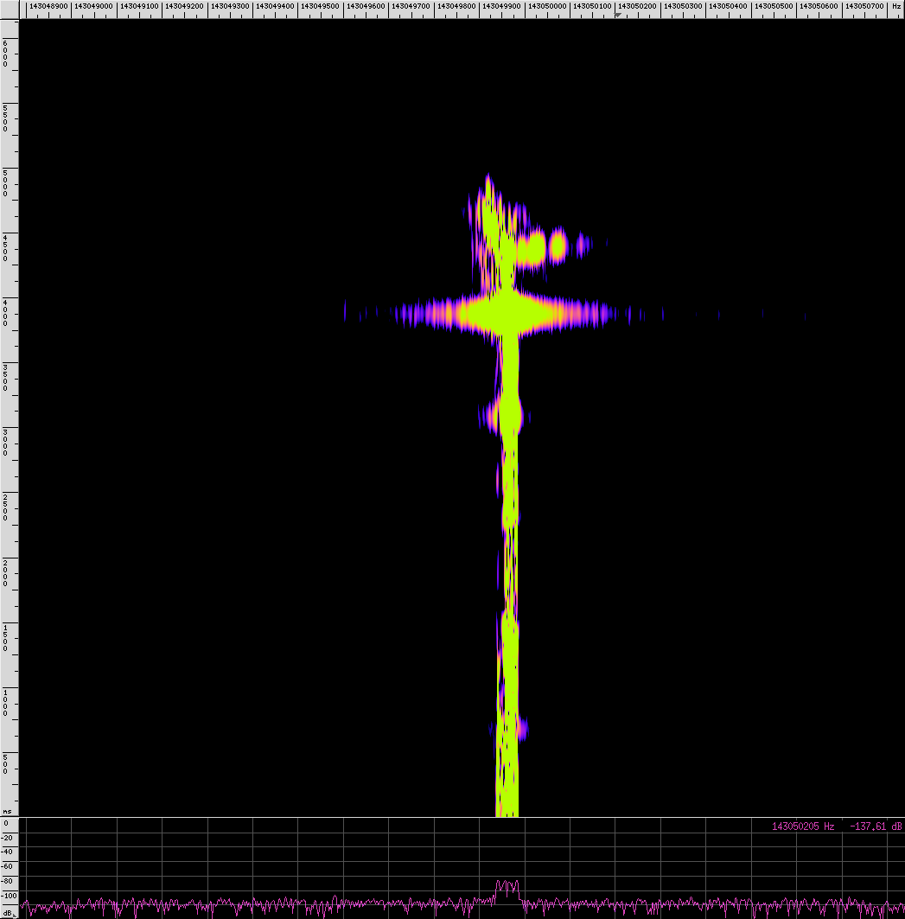The image size is (905, 919).
Task: Click the ms unit label on time ruler
Action: pos(8,811)
